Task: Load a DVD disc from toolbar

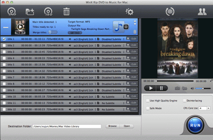Action: click(x=12, y=12)
